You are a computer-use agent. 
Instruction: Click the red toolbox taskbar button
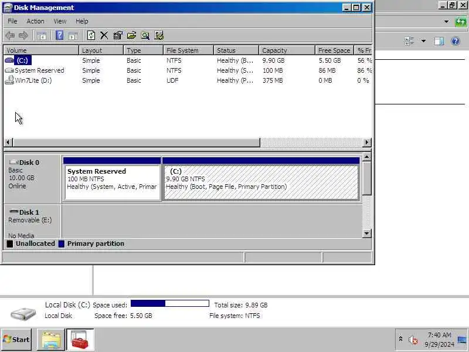(80, 340)
